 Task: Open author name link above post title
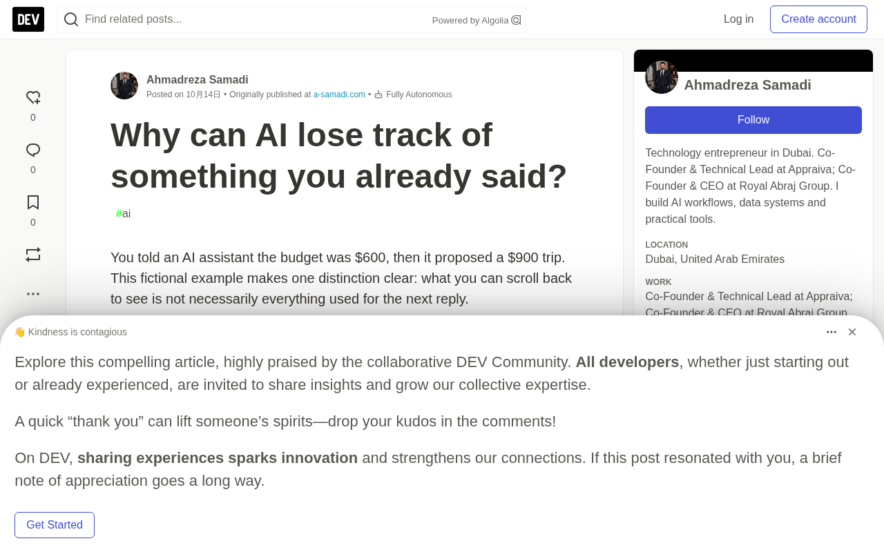[198, 80]
